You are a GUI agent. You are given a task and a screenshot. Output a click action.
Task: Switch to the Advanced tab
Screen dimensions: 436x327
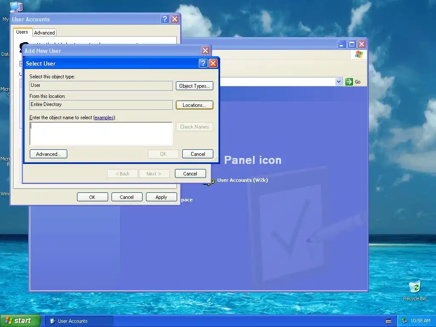point(44,33)
